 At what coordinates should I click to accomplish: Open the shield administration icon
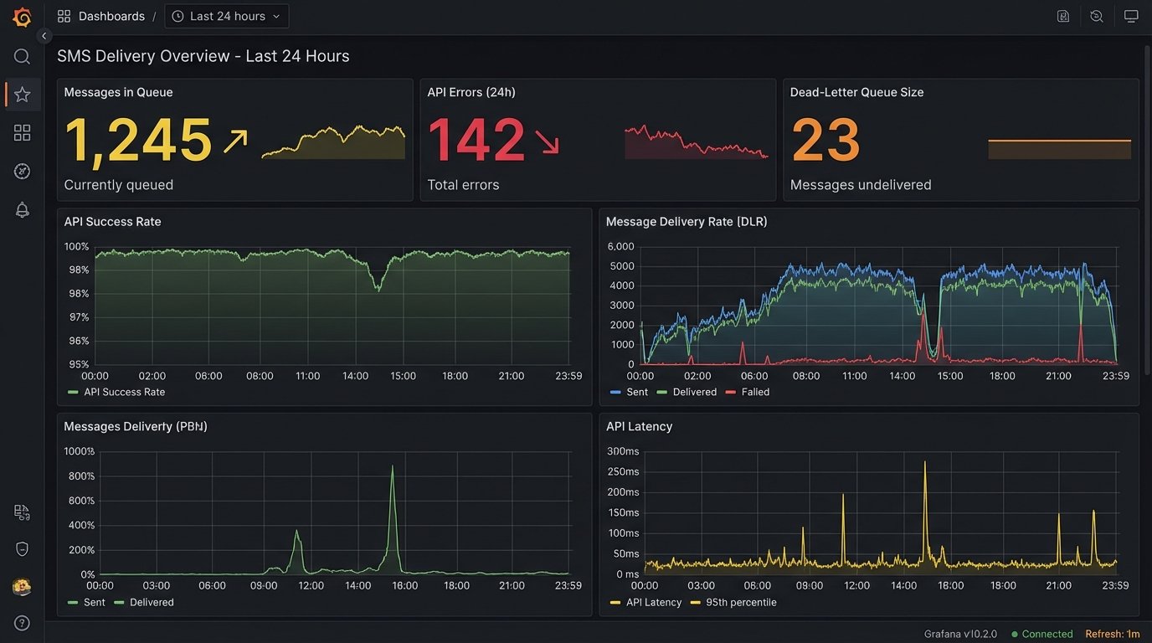pyautogui.click(x=22, y=549)
